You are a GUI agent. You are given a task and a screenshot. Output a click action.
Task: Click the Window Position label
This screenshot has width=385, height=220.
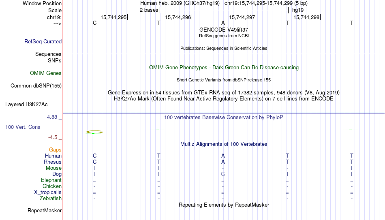click(42, 3)
